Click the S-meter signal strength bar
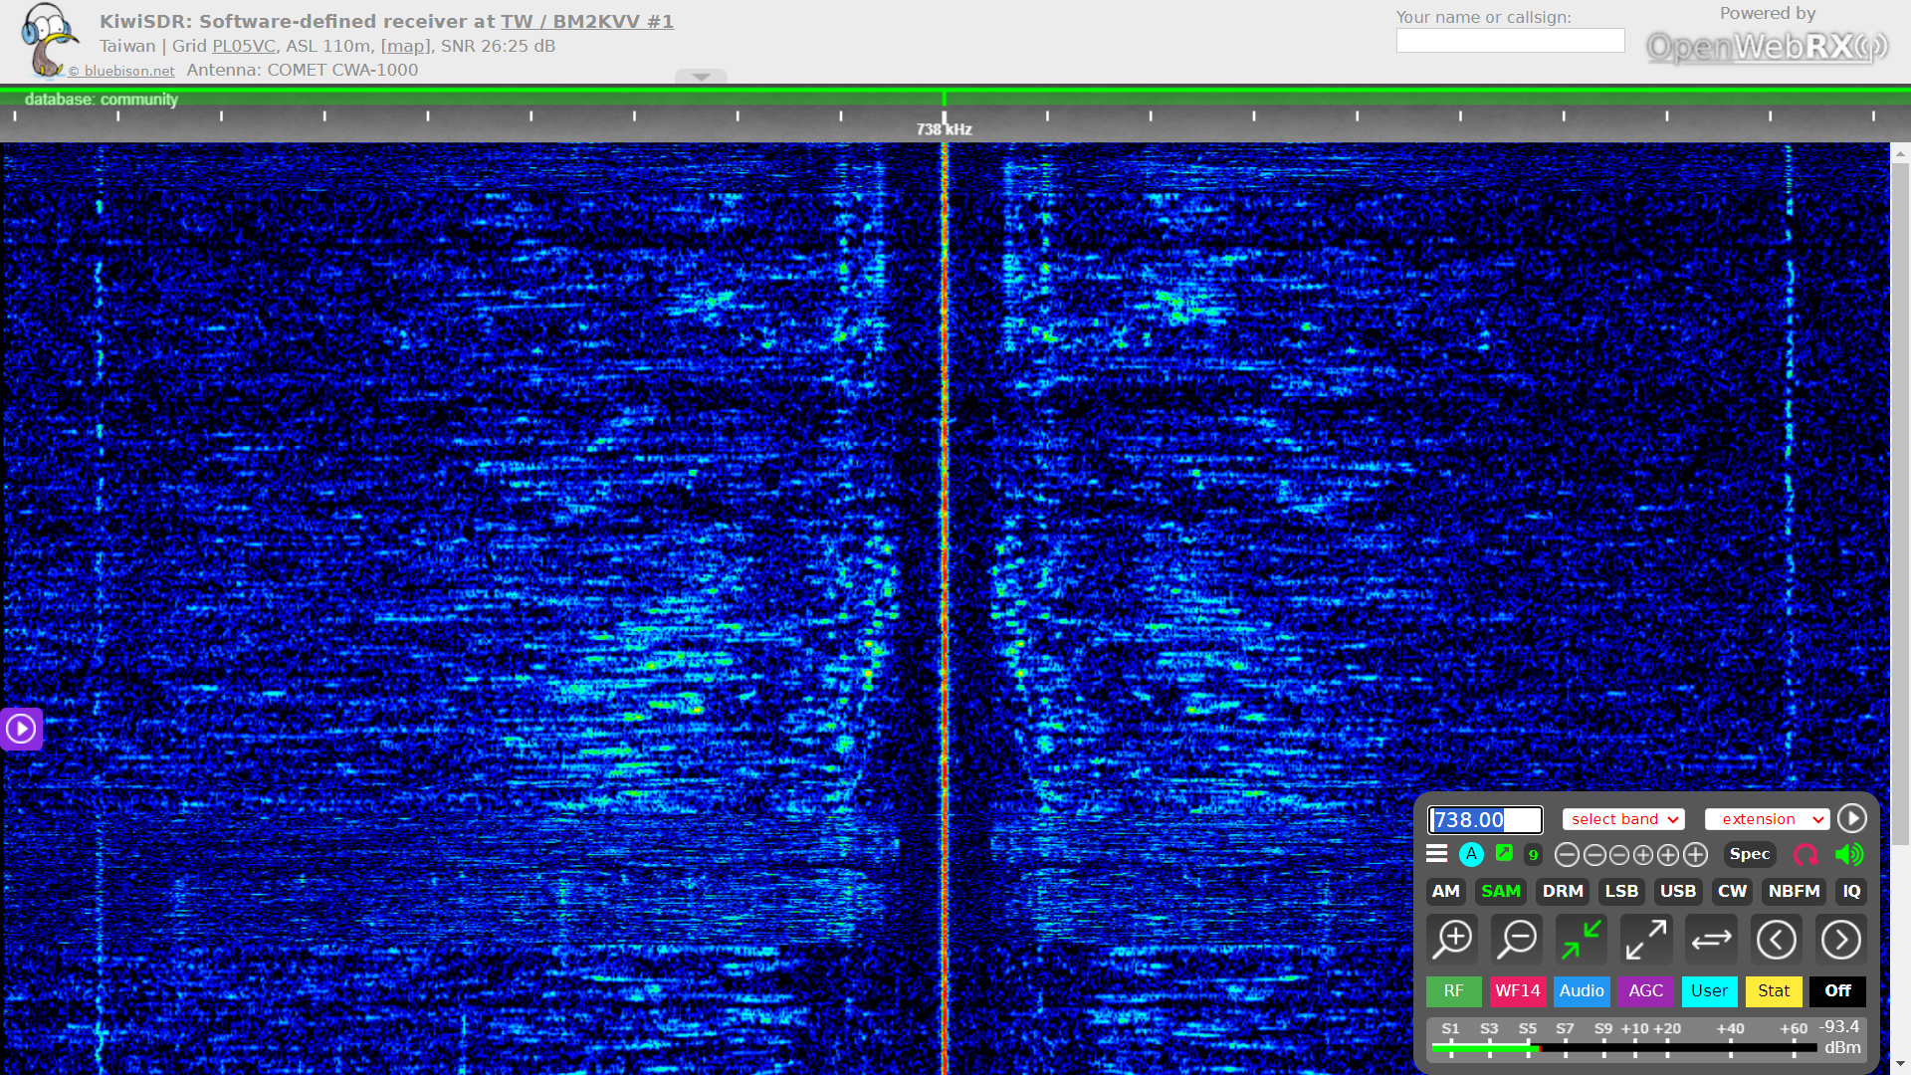Screen dimensions: 1911x1075 1622,1047
